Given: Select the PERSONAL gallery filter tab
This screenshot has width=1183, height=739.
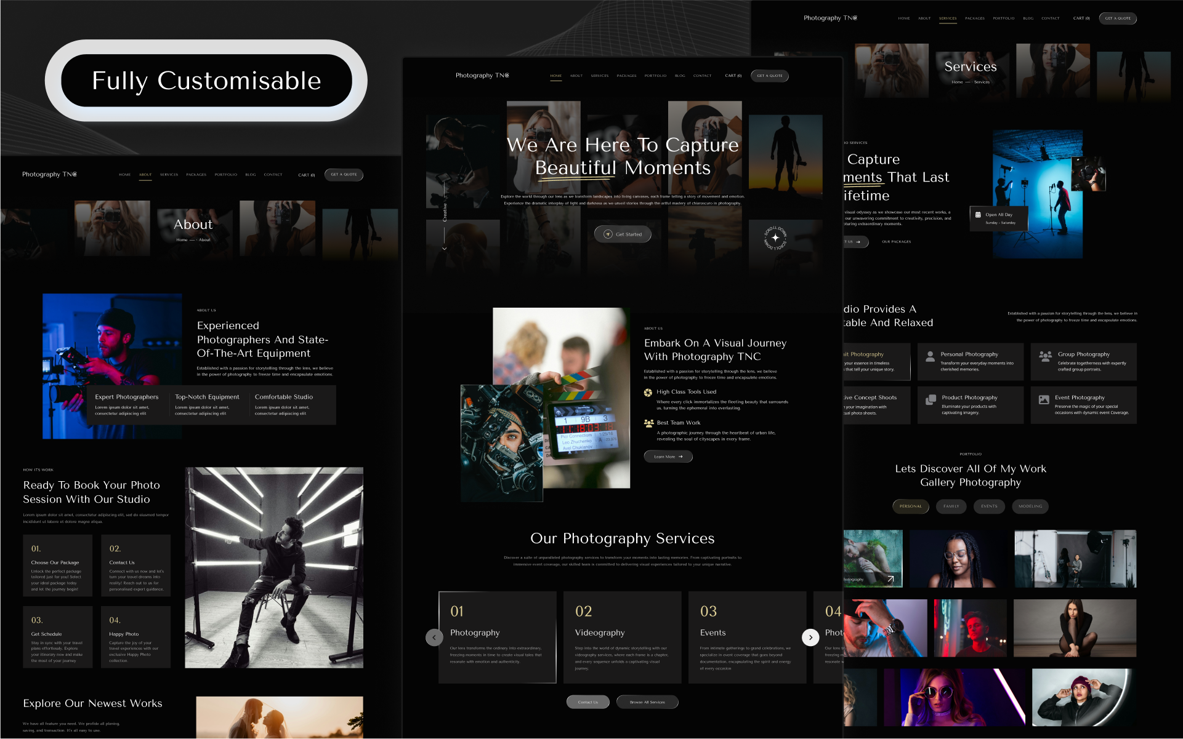Looking at the screenshot, I should (x=911, y=506).
